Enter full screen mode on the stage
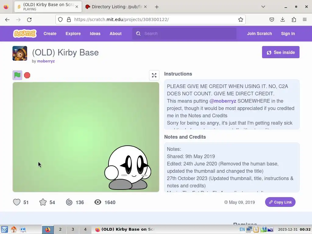312x234 pixels. pyautogui.click(x=154, y=75)
